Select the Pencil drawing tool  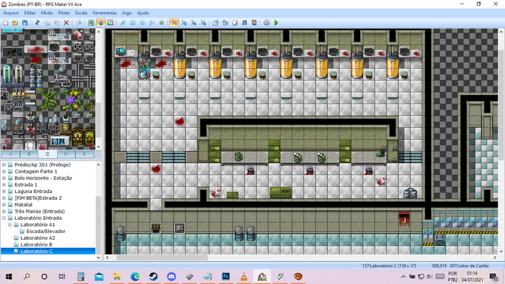[123, 22]
